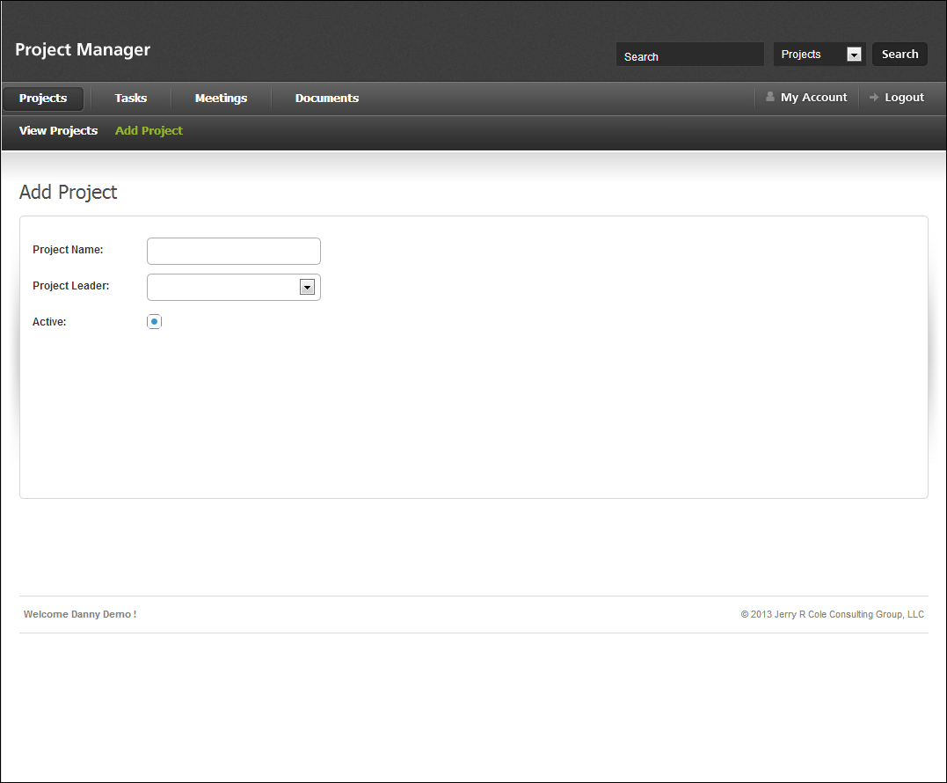Focus the Project Name text field
Viewport: 947px width, 783px height.
tap(234, 251)
